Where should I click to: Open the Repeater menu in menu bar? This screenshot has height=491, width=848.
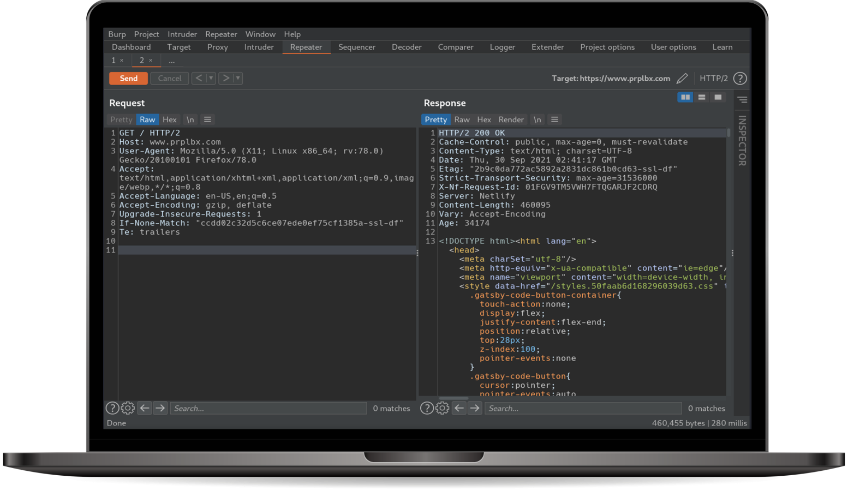221,34
